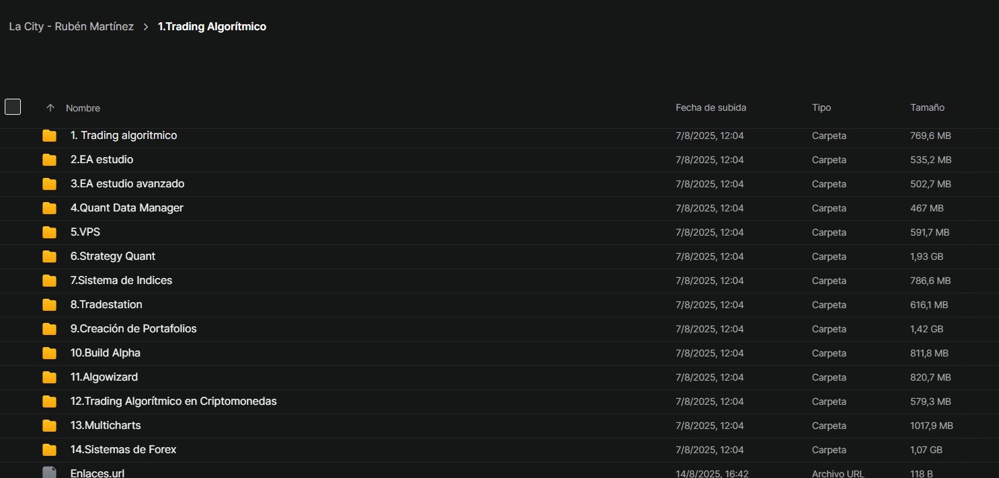The width and height of the screenshot is (999, 478).
Task: Expand breadcrumb chevron after Rubén Martínez
Action: 146,27
